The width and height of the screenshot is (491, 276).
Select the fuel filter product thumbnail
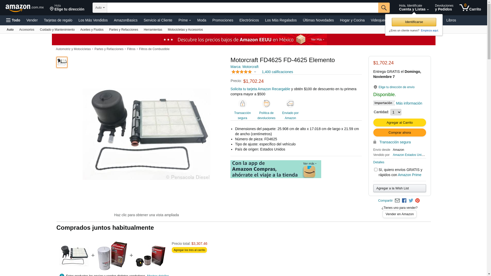pyautogui.click(x=62, y=62)
